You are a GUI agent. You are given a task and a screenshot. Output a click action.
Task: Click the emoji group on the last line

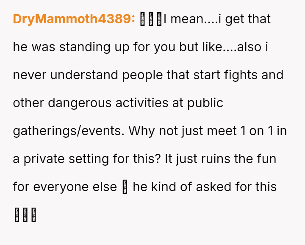(25, 215)
